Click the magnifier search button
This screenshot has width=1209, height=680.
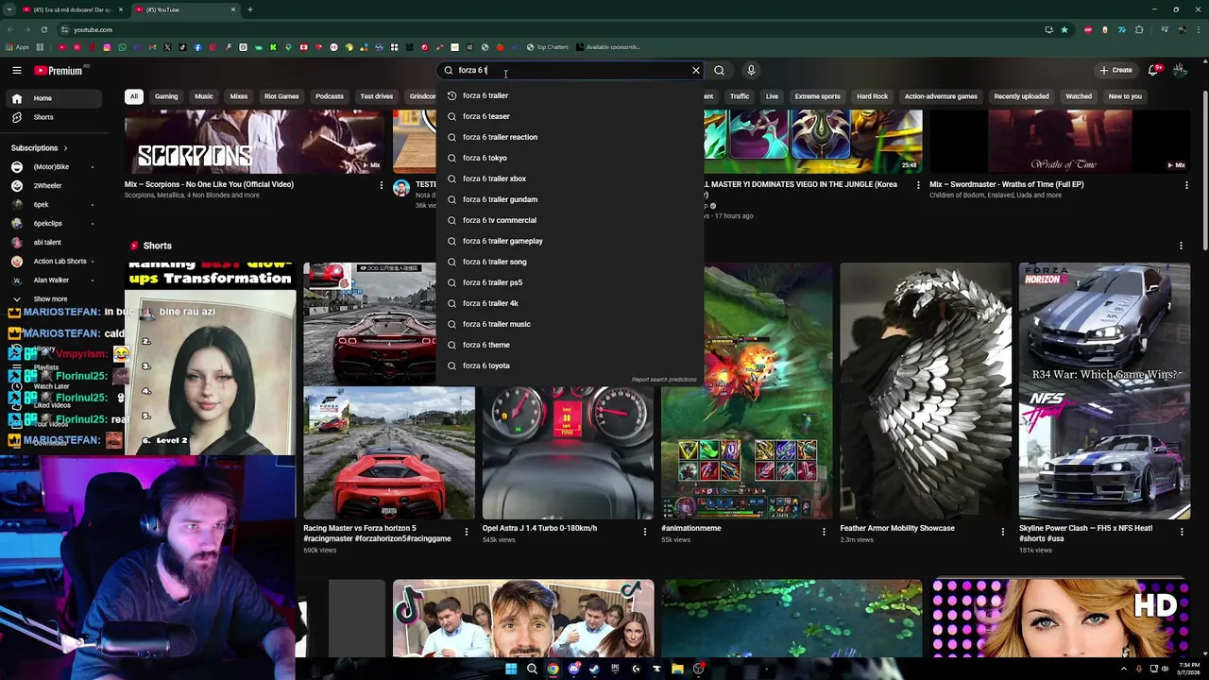[x=720, y=70]
